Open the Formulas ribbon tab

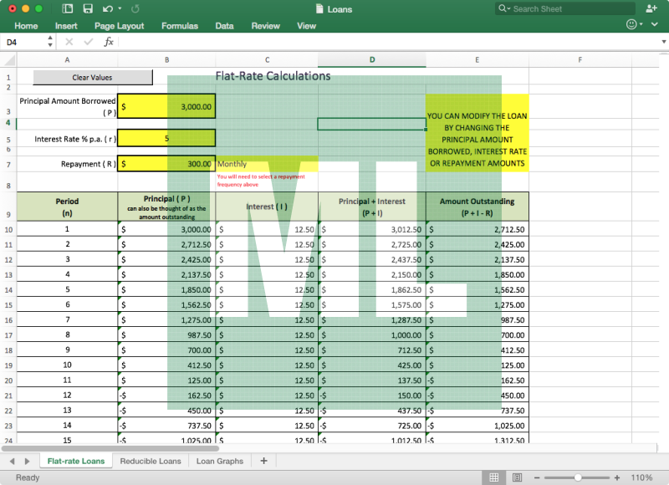180,26
